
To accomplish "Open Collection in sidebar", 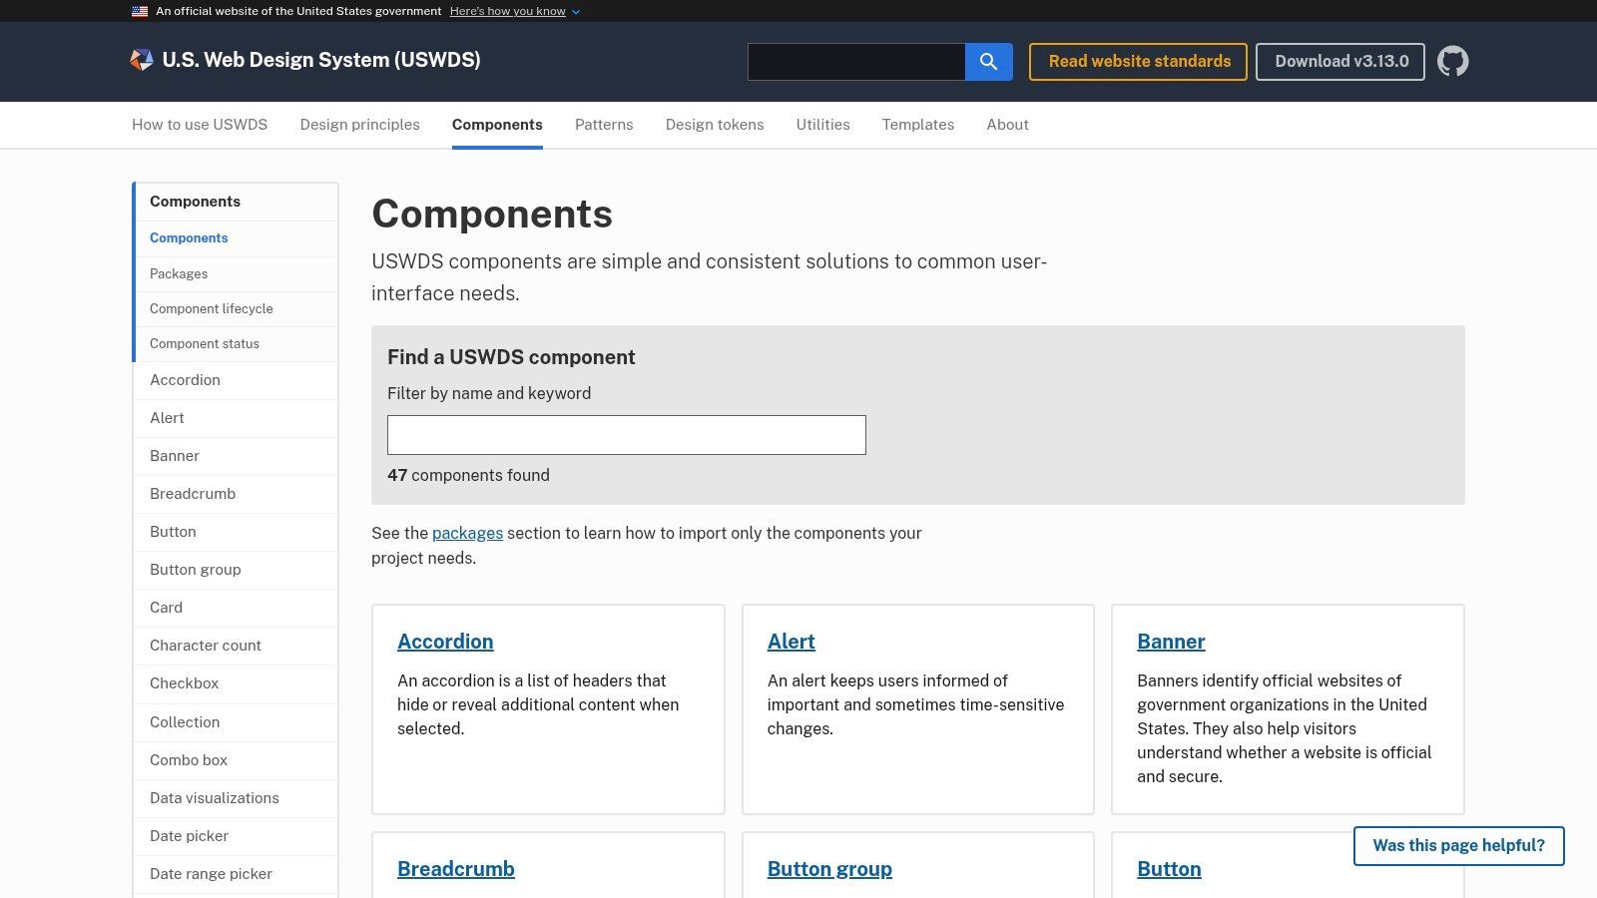I will tap(236, 722).
